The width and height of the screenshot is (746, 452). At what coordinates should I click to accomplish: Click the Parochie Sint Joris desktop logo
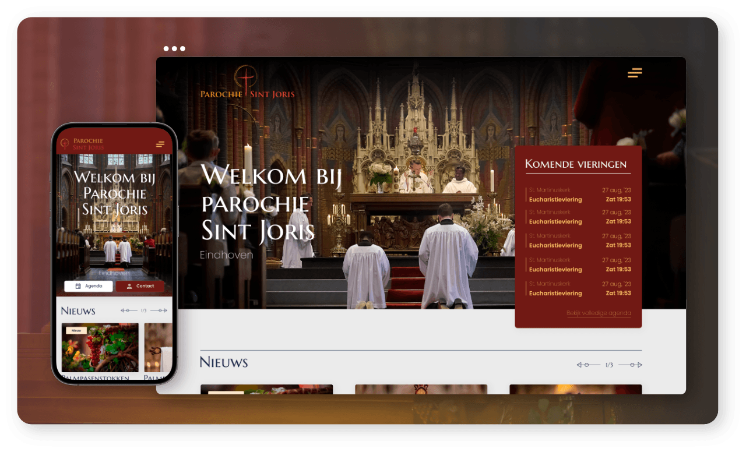pos(248,83)
